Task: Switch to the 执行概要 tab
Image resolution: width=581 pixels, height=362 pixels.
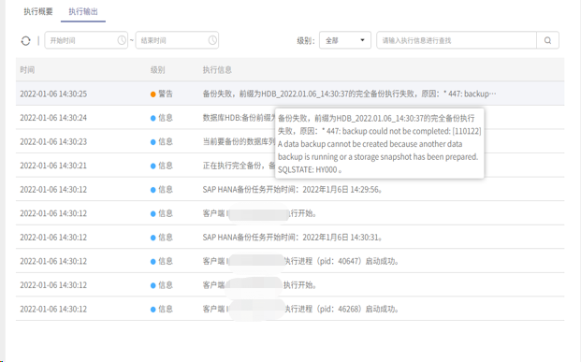Action: click(x=38, y=11)
